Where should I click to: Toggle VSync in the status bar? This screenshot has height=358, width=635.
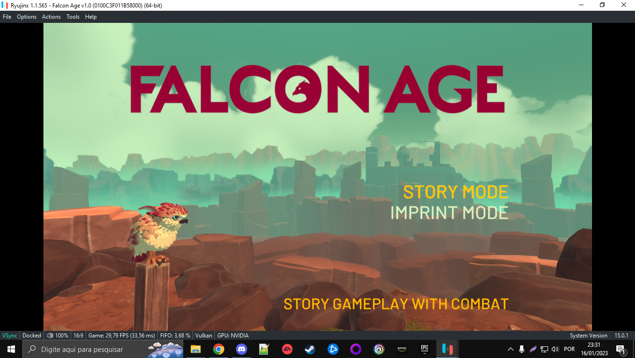tap(10, 336)
